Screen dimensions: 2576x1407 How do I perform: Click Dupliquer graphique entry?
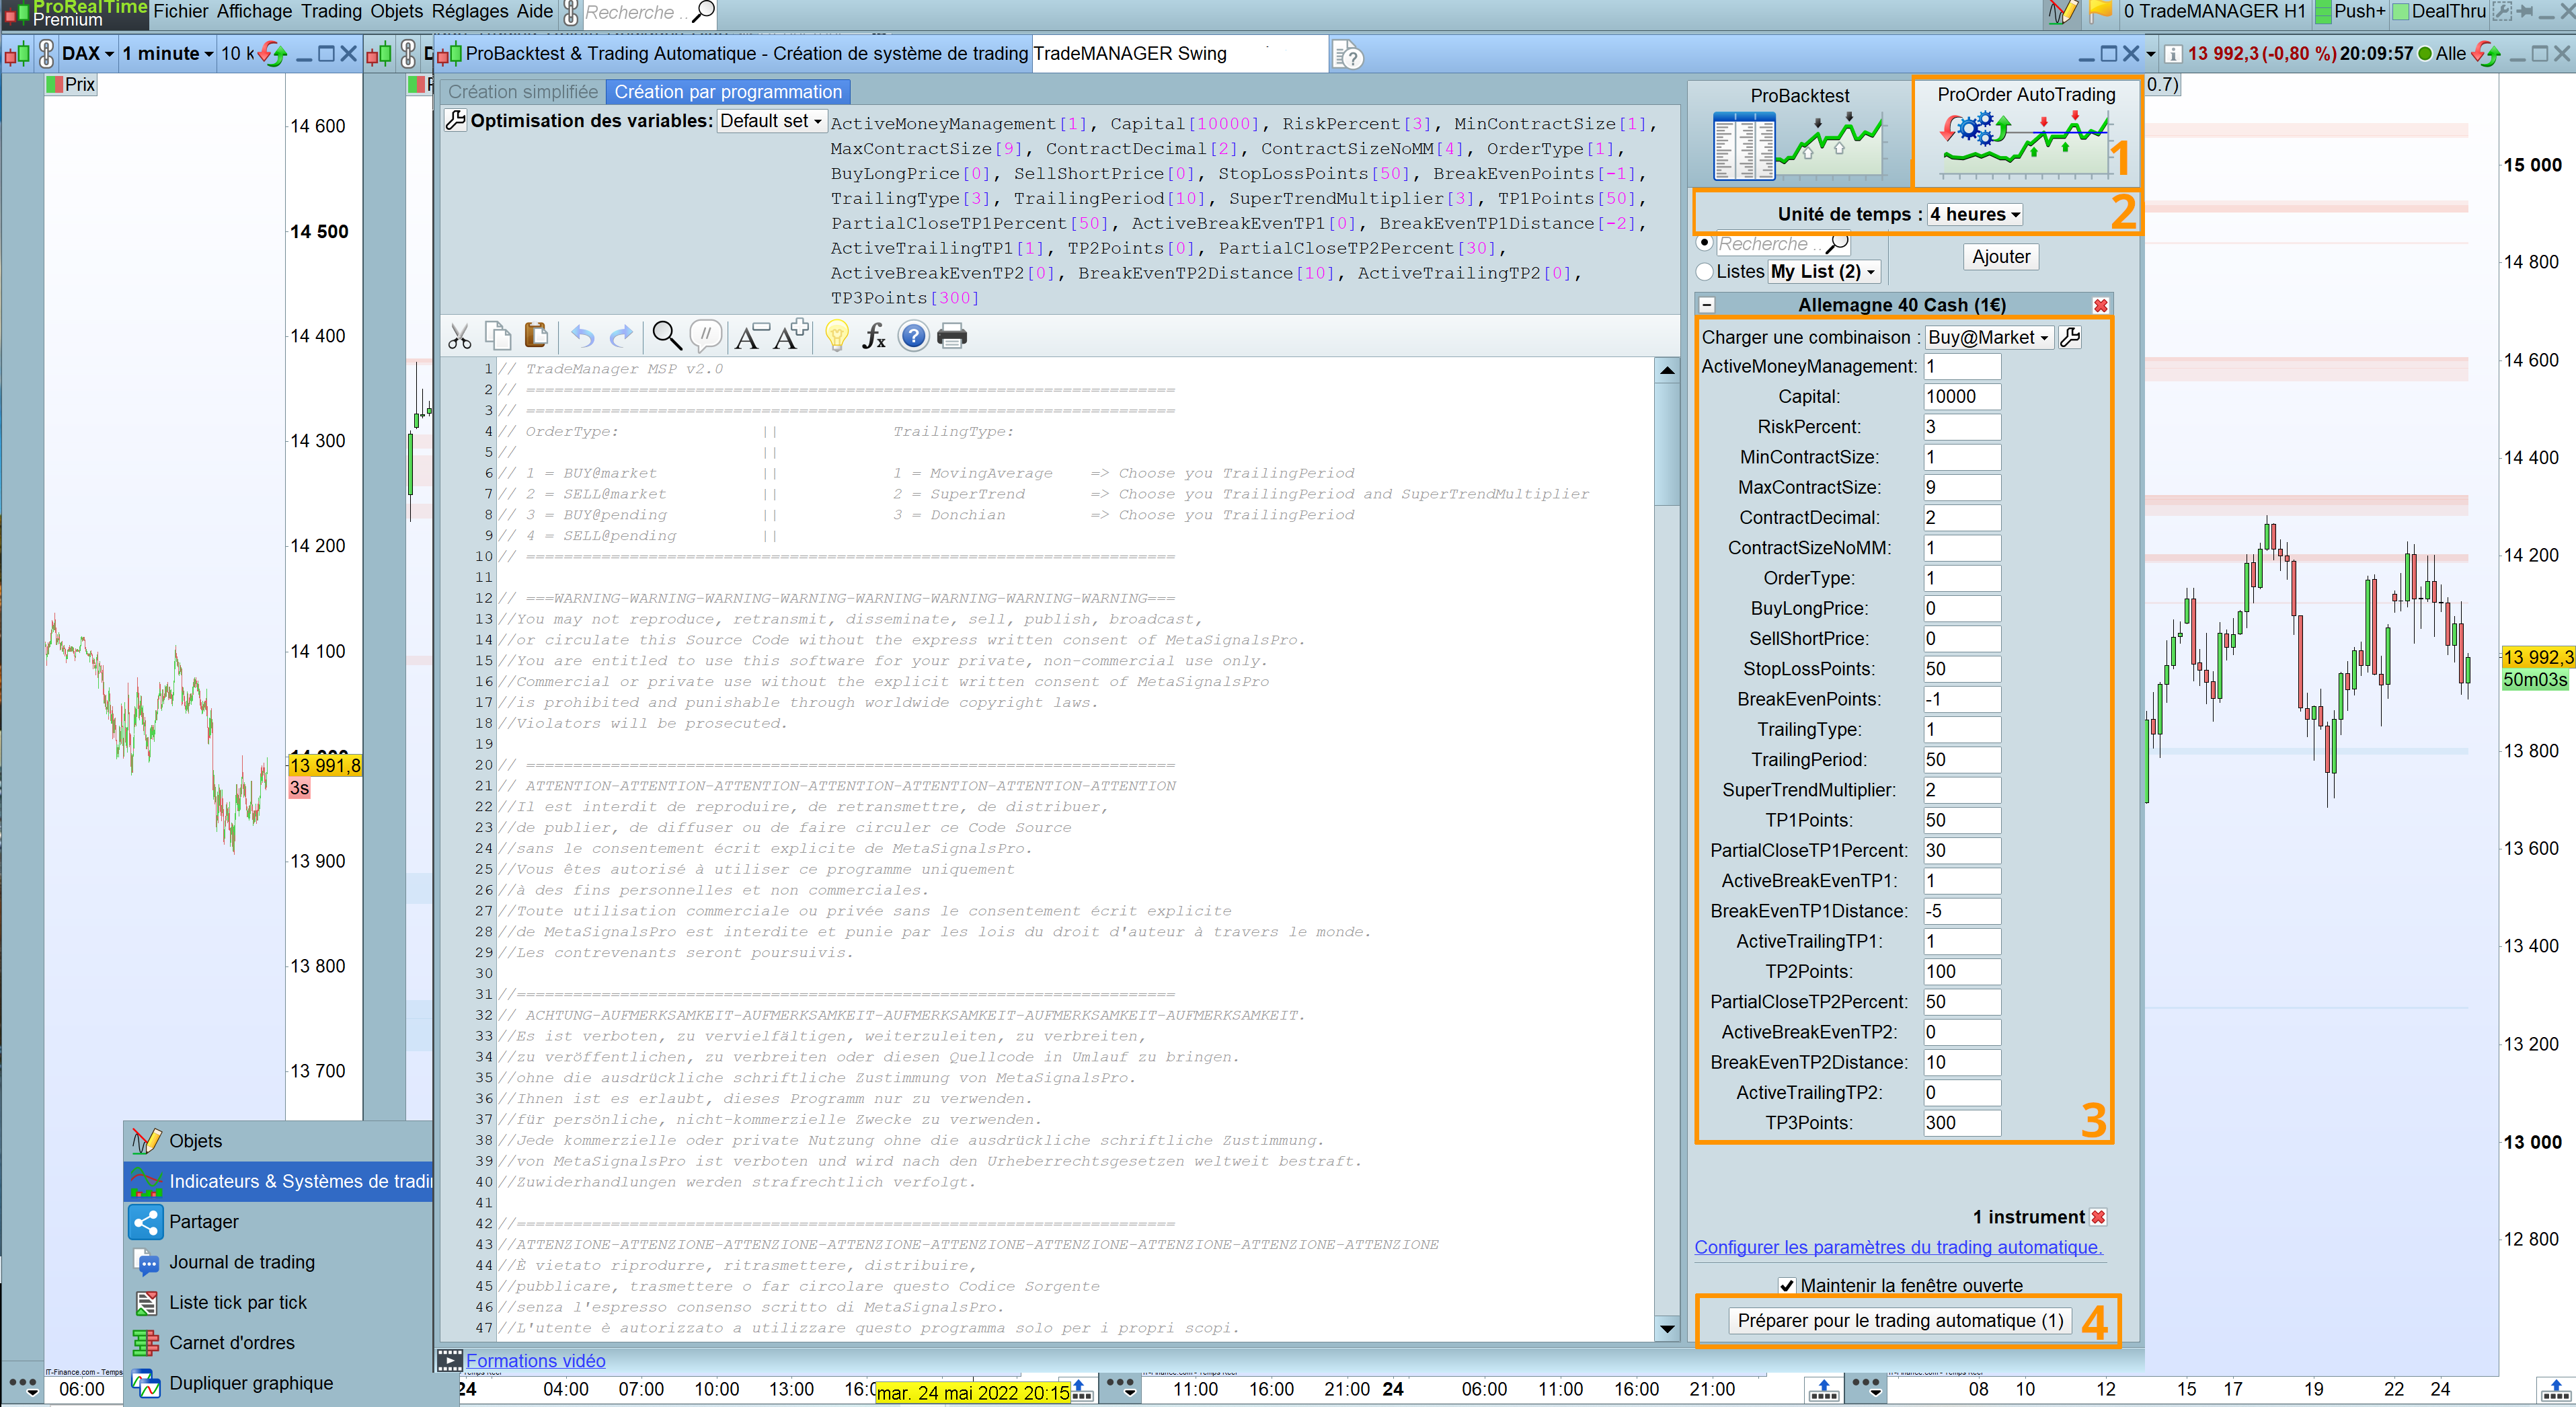tap(278, 1384)
